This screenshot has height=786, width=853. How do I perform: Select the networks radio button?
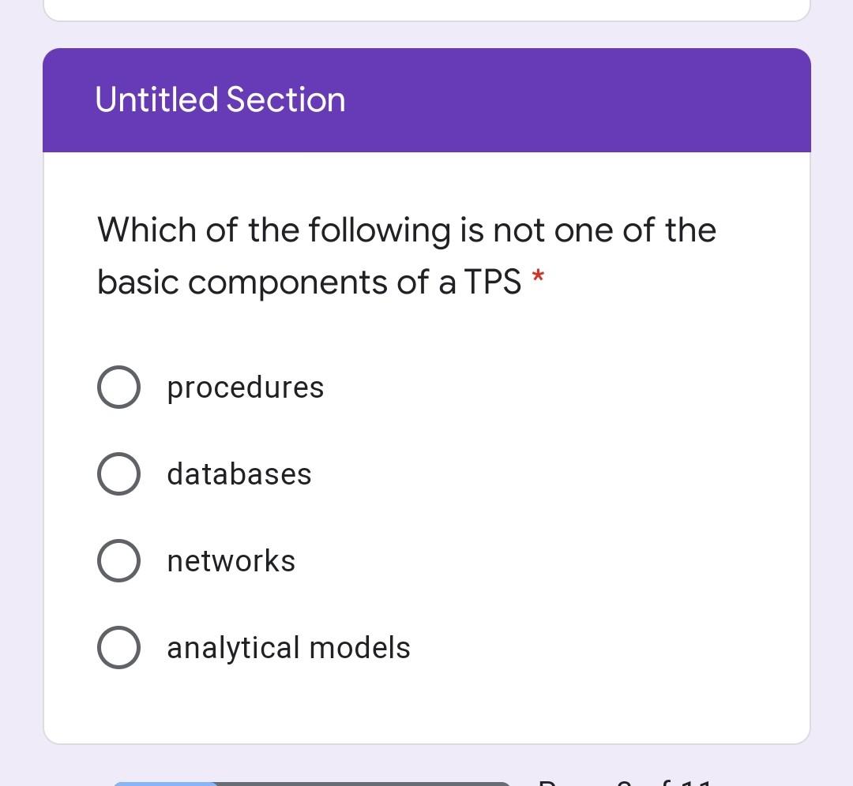click(x=118, y=560)
